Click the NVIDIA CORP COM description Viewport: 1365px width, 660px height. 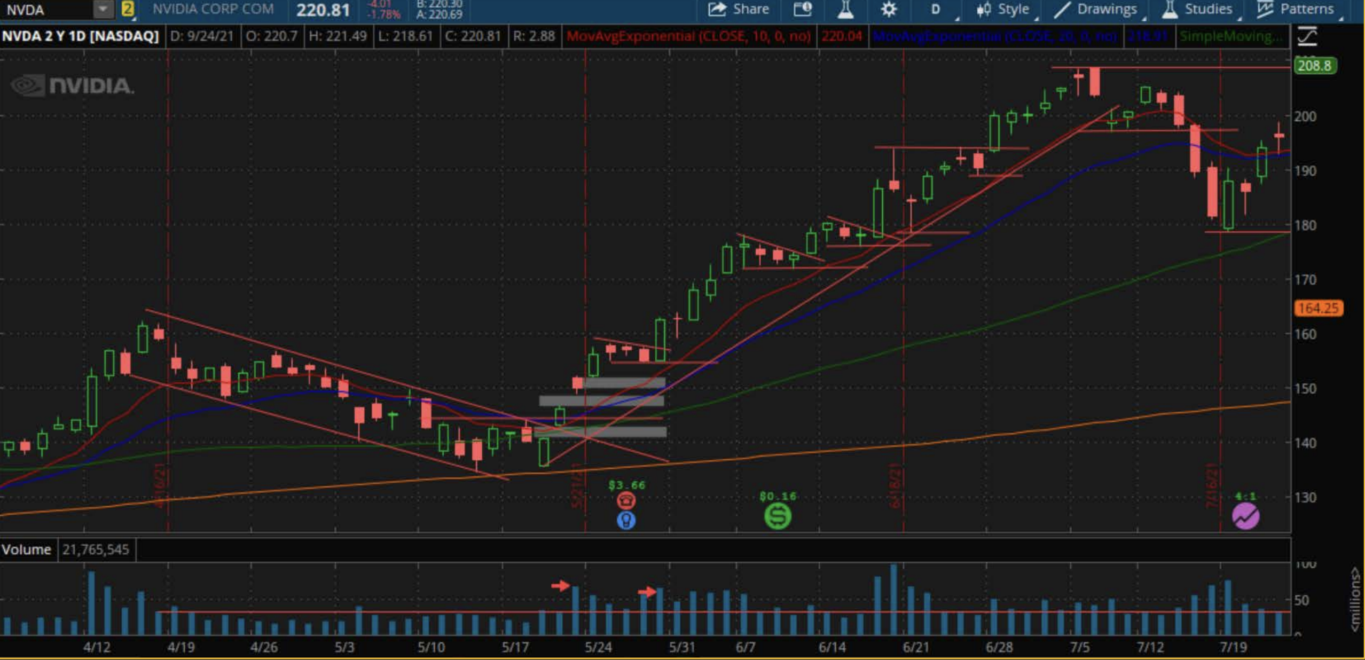coord(213,9)
